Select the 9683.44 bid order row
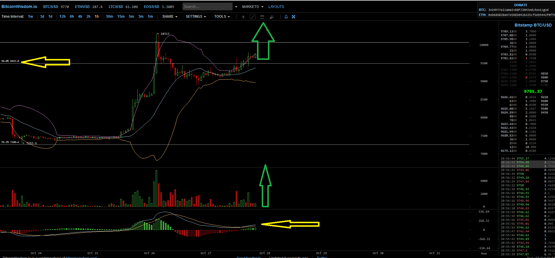Screen dimensions: 555x258 click(518, 124)
